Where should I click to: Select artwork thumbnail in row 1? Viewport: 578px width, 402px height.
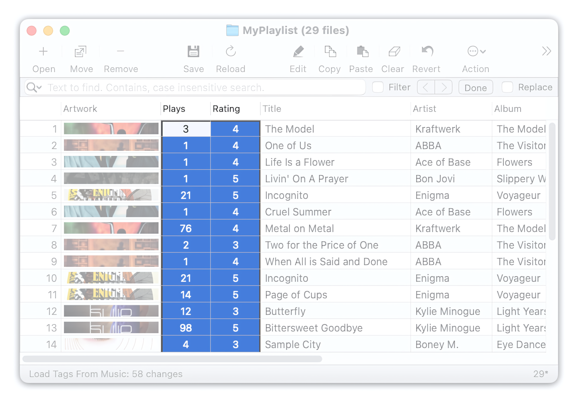click(111, 129)
